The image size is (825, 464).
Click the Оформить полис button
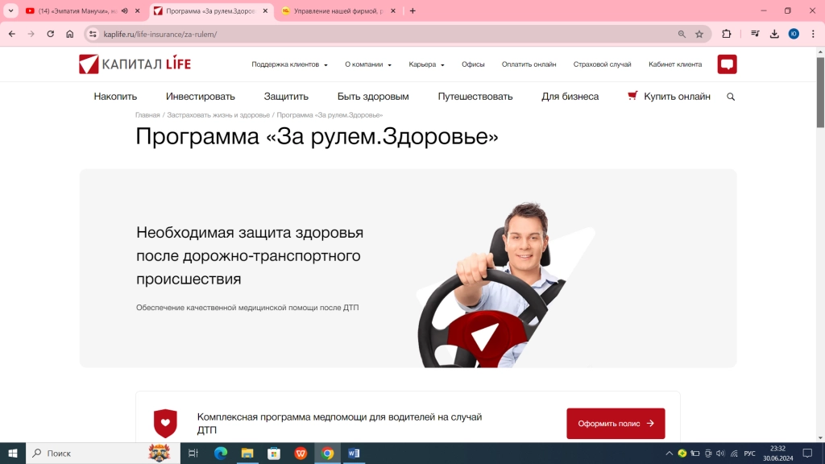point(616,424)
